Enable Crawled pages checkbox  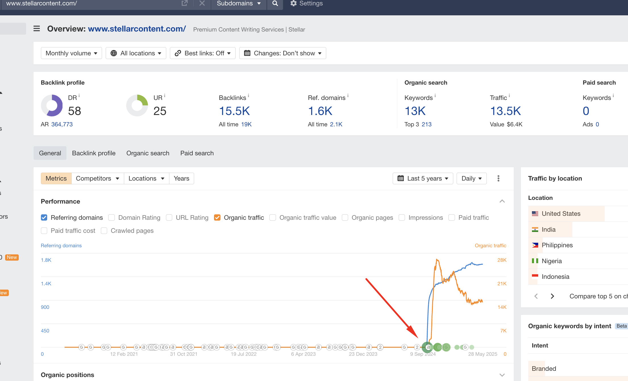pyautogui.click(x=104, y=231)
